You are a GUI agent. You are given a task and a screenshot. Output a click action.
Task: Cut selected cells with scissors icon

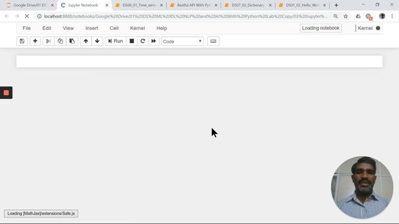pos(49,41)
